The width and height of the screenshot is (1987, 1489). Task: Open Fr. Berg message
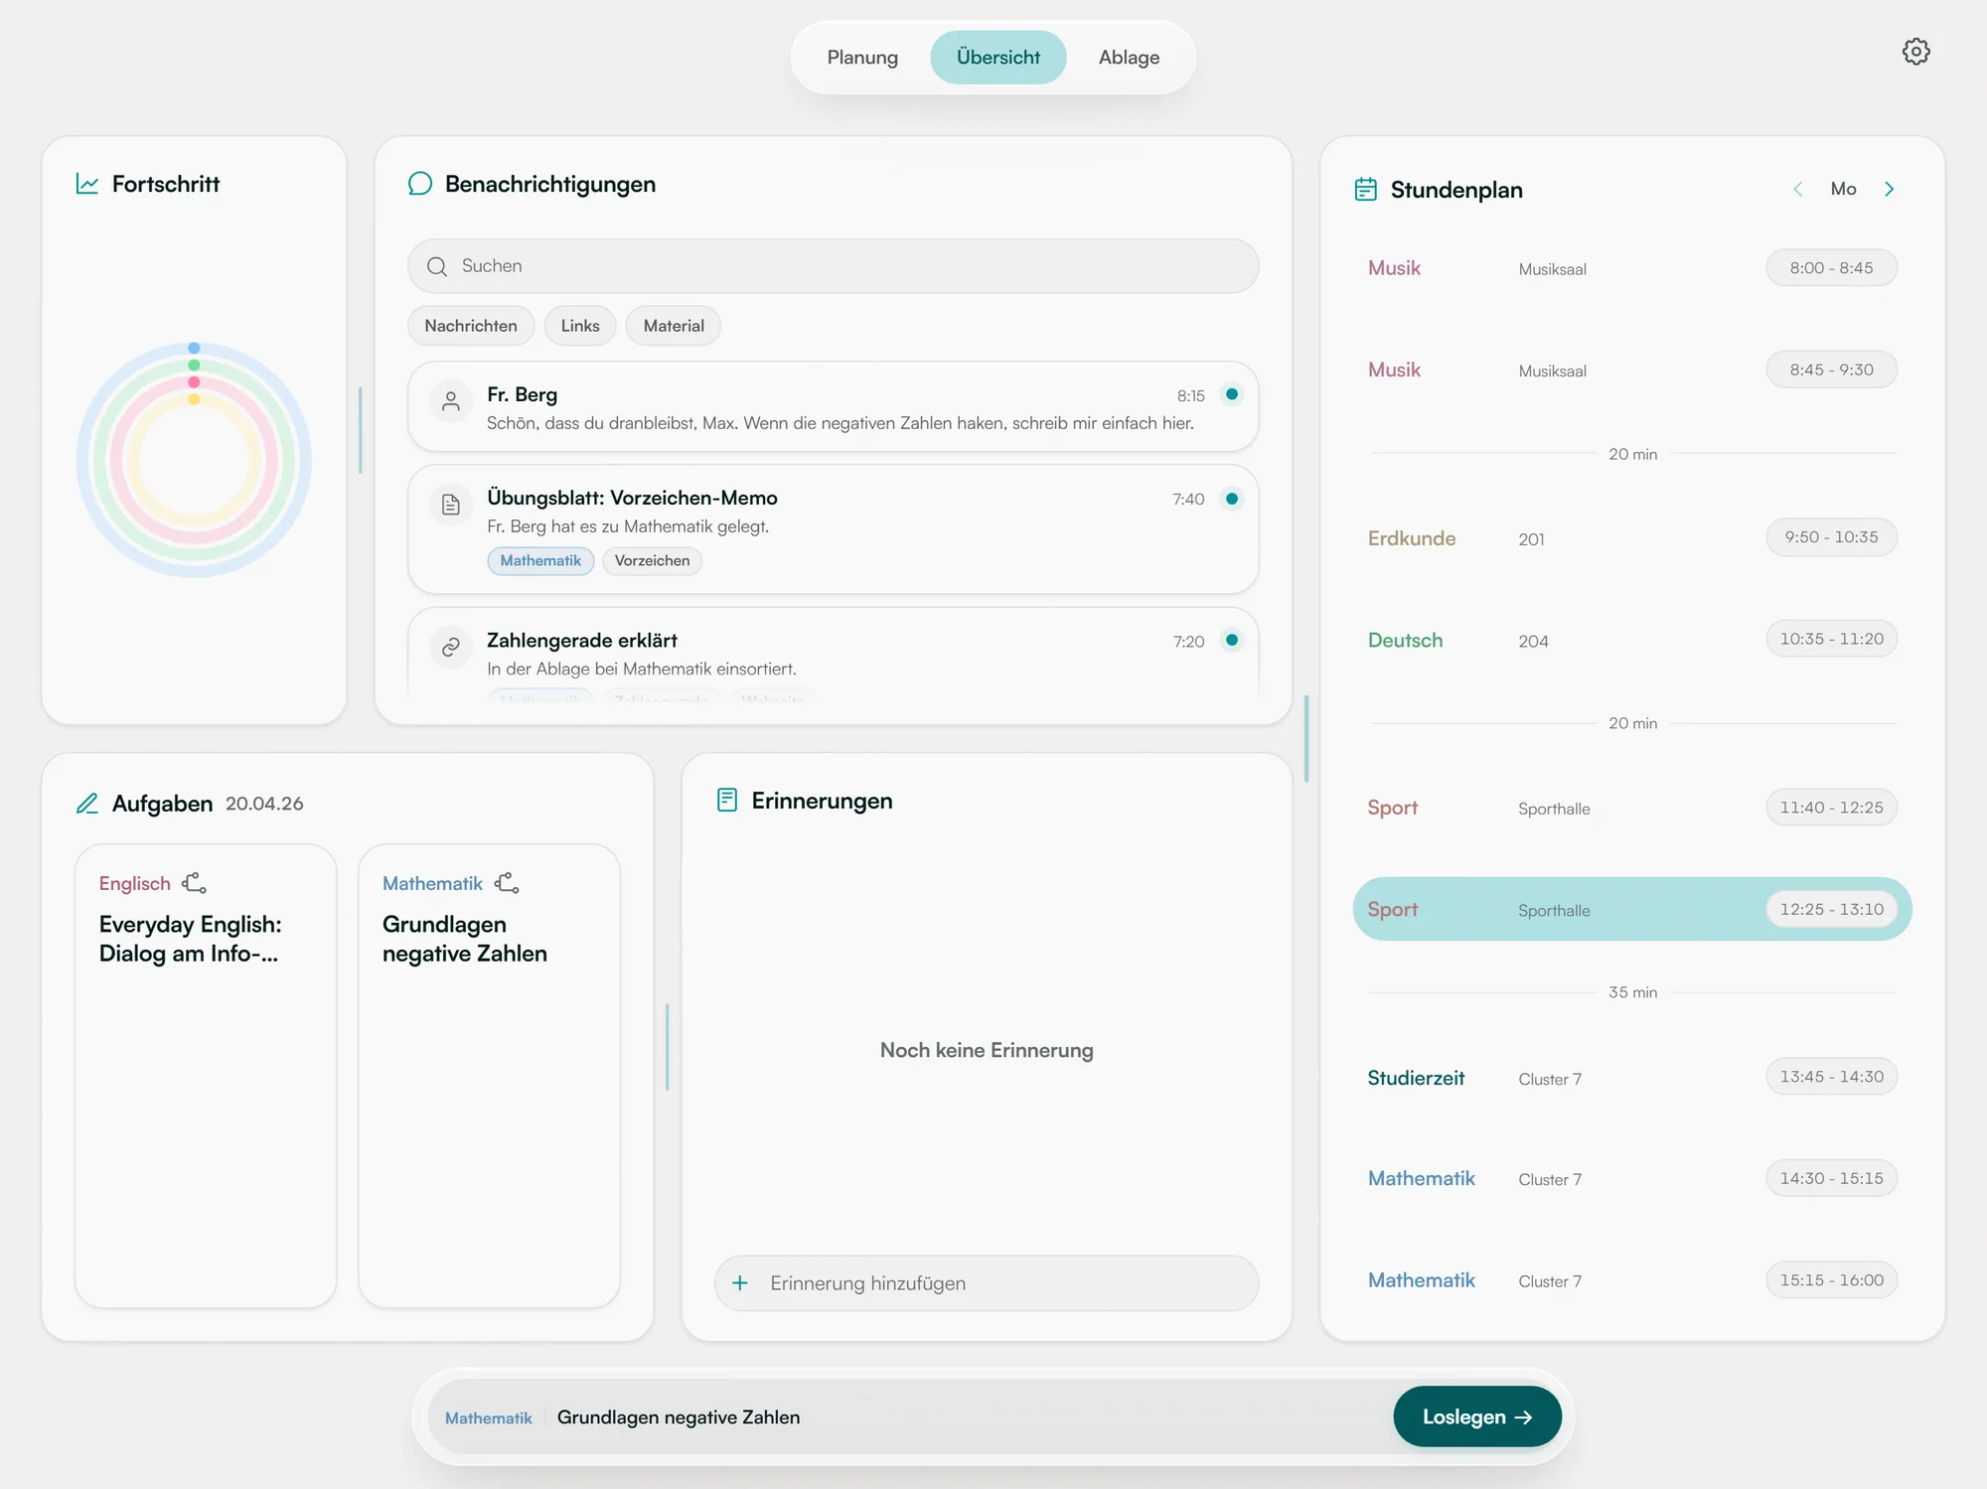833,406
